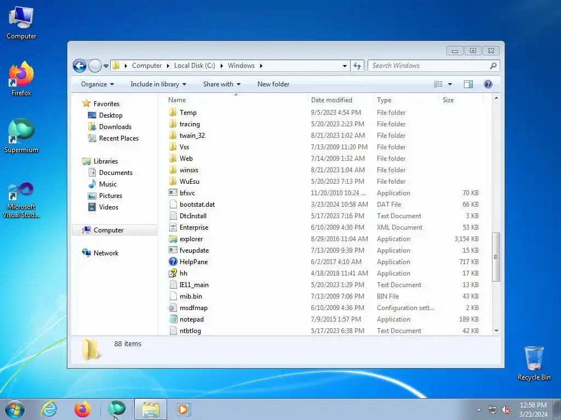Click the file list scrollbar thumb
561x420 pixels.
coord(496,257)
